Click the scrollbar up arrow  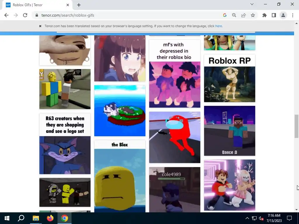point(296,23)
